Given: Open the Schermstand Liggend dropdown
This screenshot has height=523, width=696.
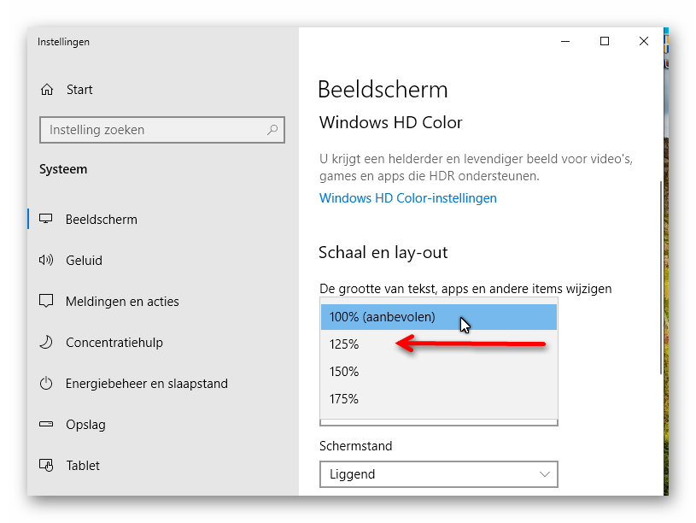Looking at the screenshot, I should click(439, 474).
